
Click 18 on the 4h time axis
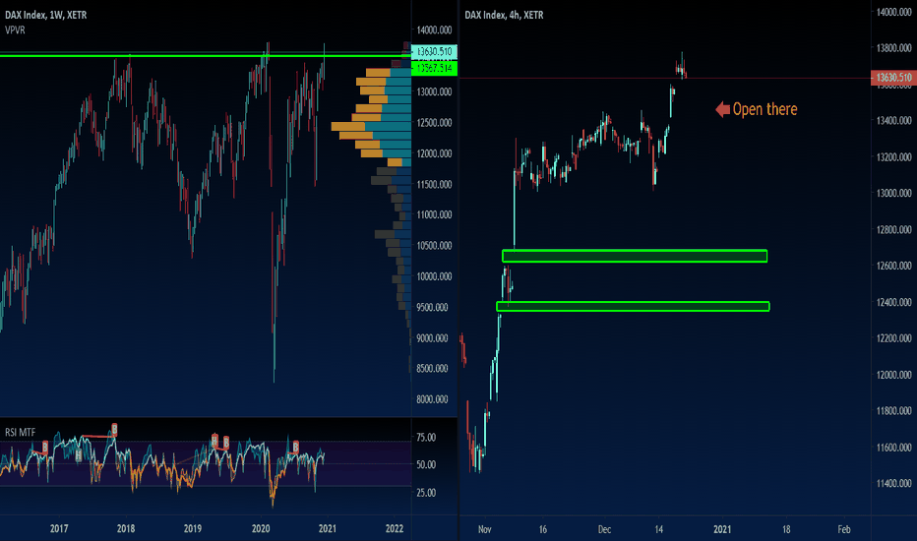point(786,529)
